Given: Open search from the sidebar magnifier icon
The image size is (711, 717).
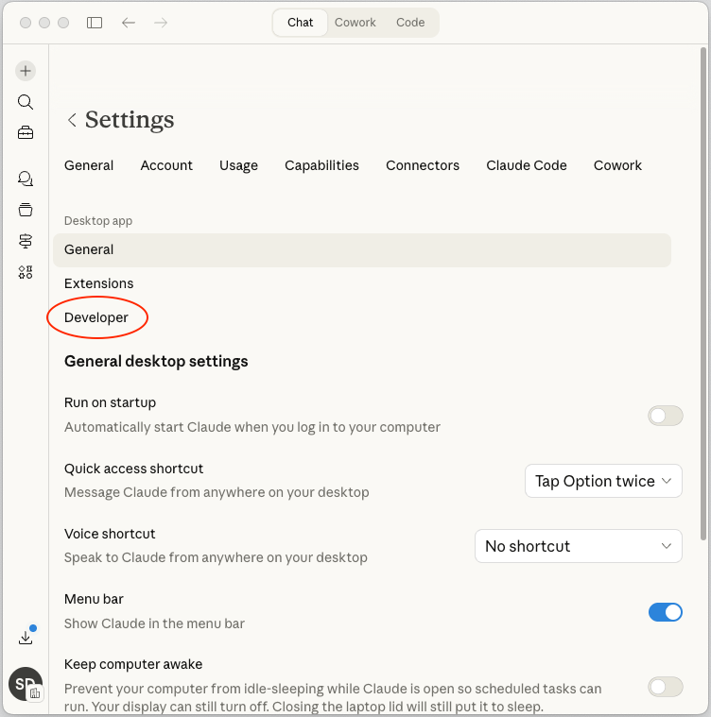Looking at the screenshot, I should click(26, 102).
